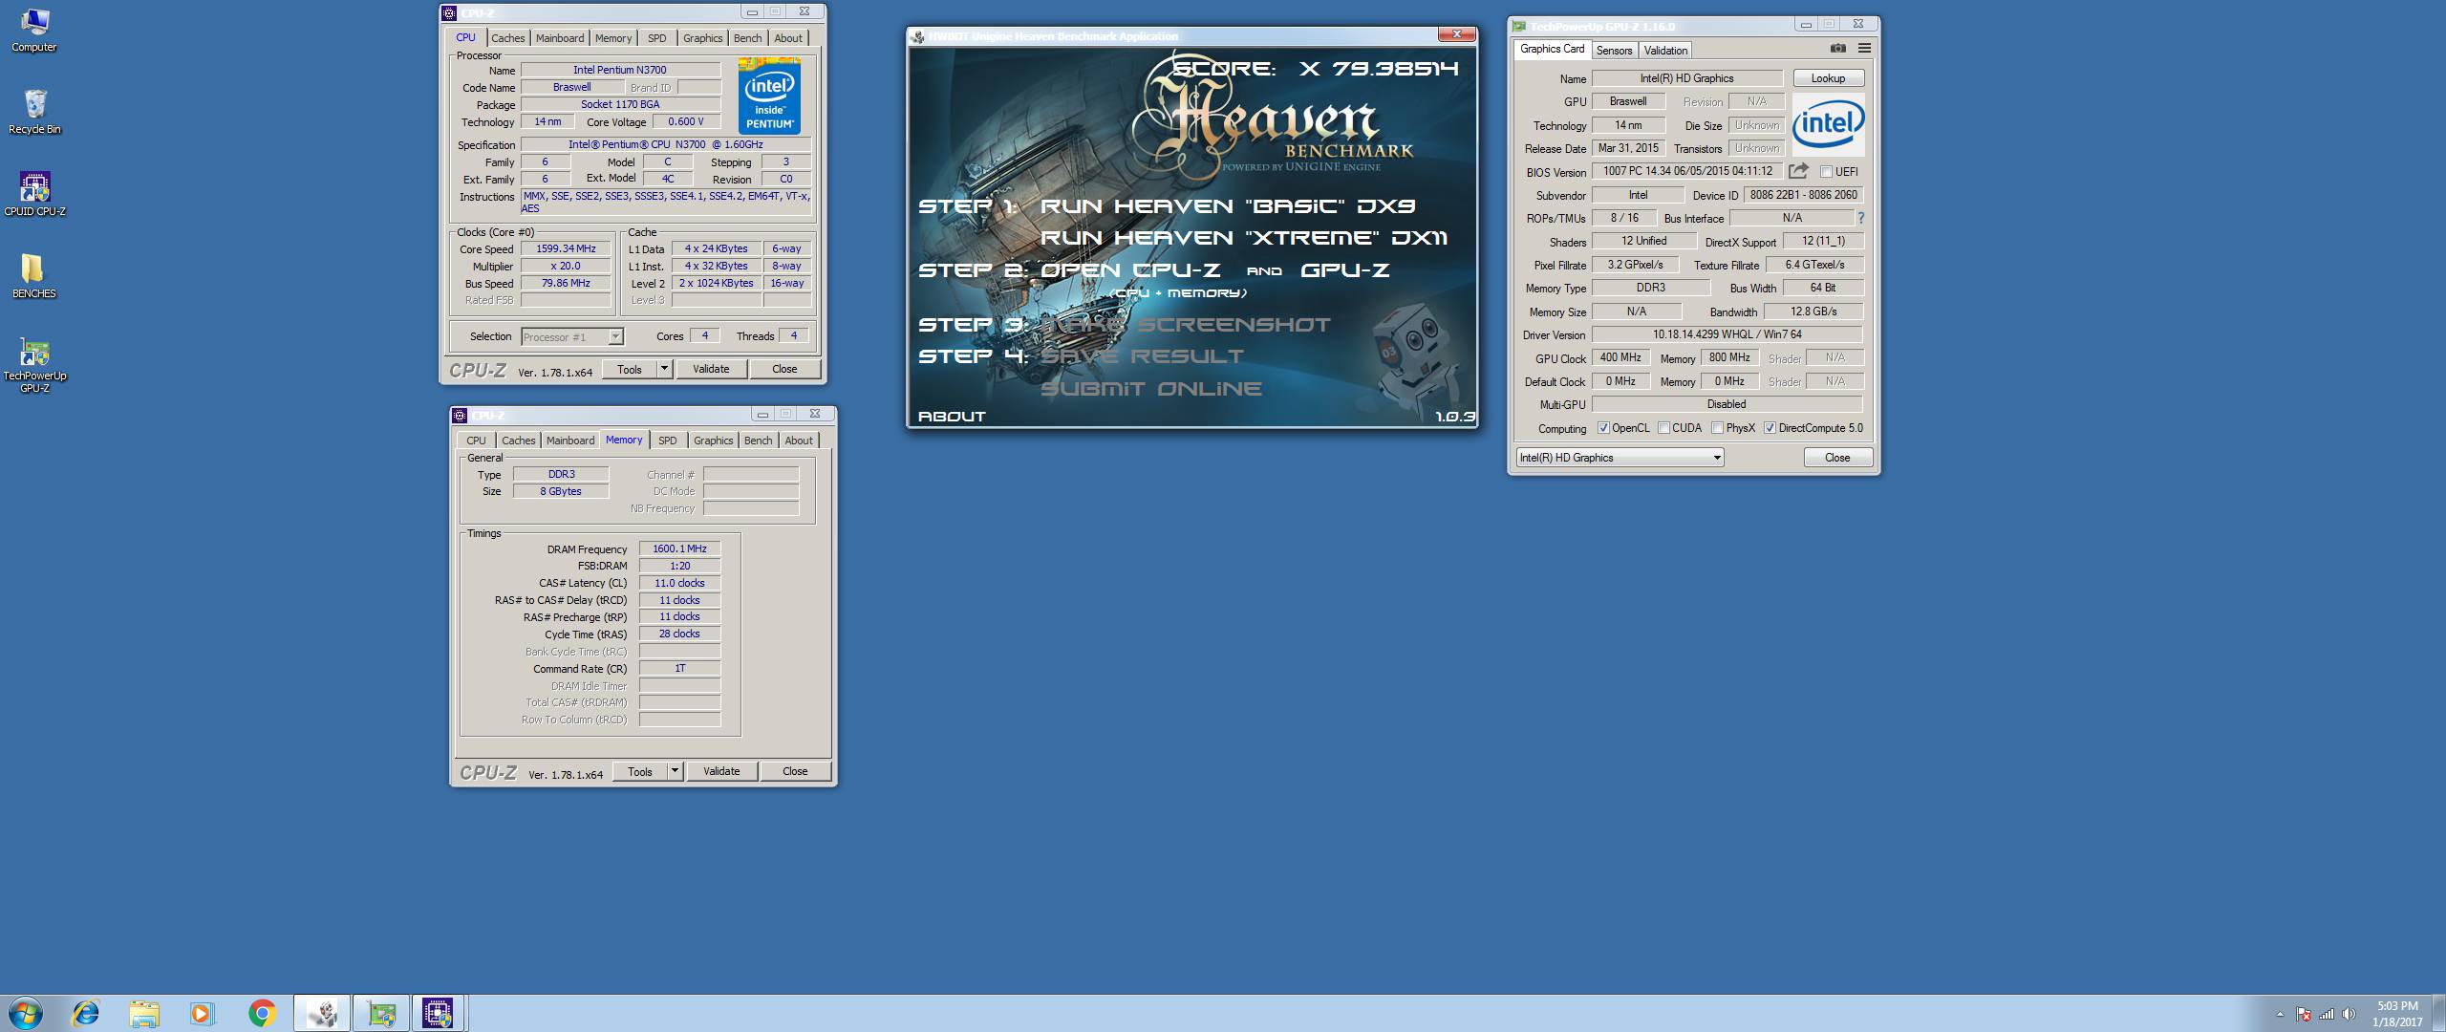This screenshot has width=2446, height=1032.
Task: Switch to Validation tab in GPU-Z
Action: click(x=1665, y=51)
